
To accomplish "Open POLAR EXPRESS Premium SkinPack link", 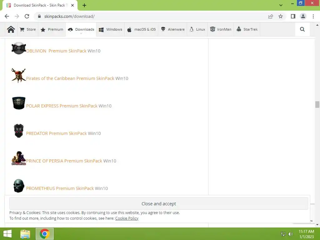I will [62, 106].
